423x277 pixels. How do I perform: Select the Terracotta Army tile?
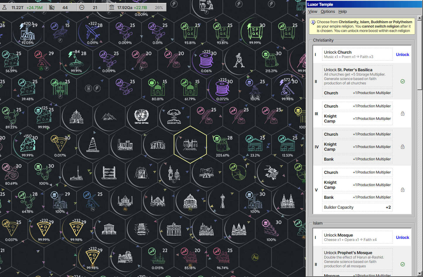(x=174, y=173)
